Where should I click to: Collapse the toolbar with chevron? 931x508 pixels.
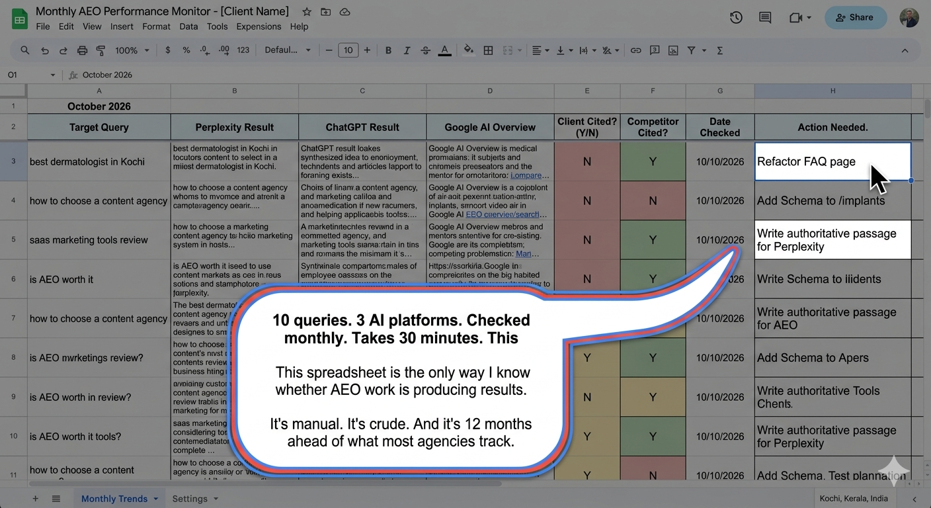tap(905, 50)
